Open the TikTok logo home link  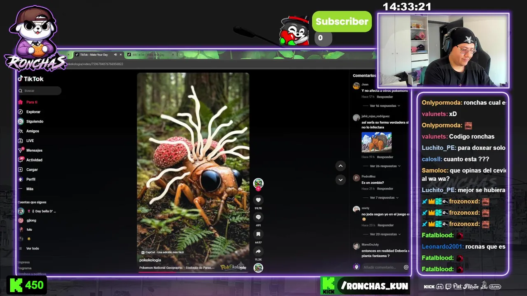30,79
